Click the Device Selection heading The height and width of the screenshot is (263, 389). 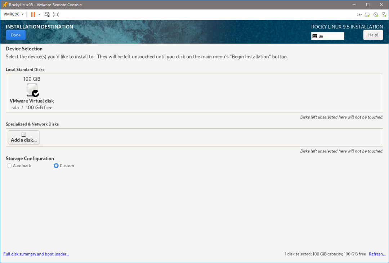tap(24, 49)
